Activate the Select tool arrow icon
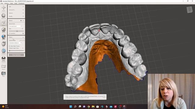This screenshot has width=195, height=109. 3,23
